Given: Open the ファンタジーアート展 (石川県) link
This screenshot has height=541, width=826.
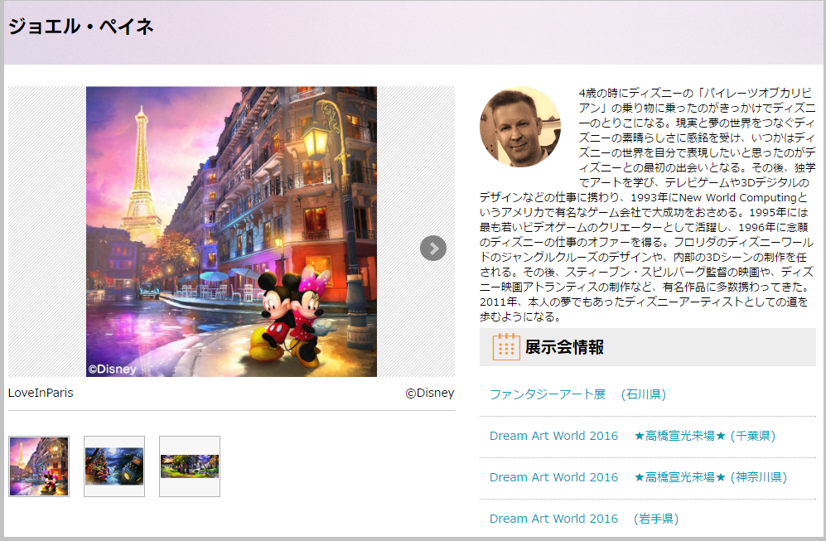Looking at the screenshot, I should (578, 394).
